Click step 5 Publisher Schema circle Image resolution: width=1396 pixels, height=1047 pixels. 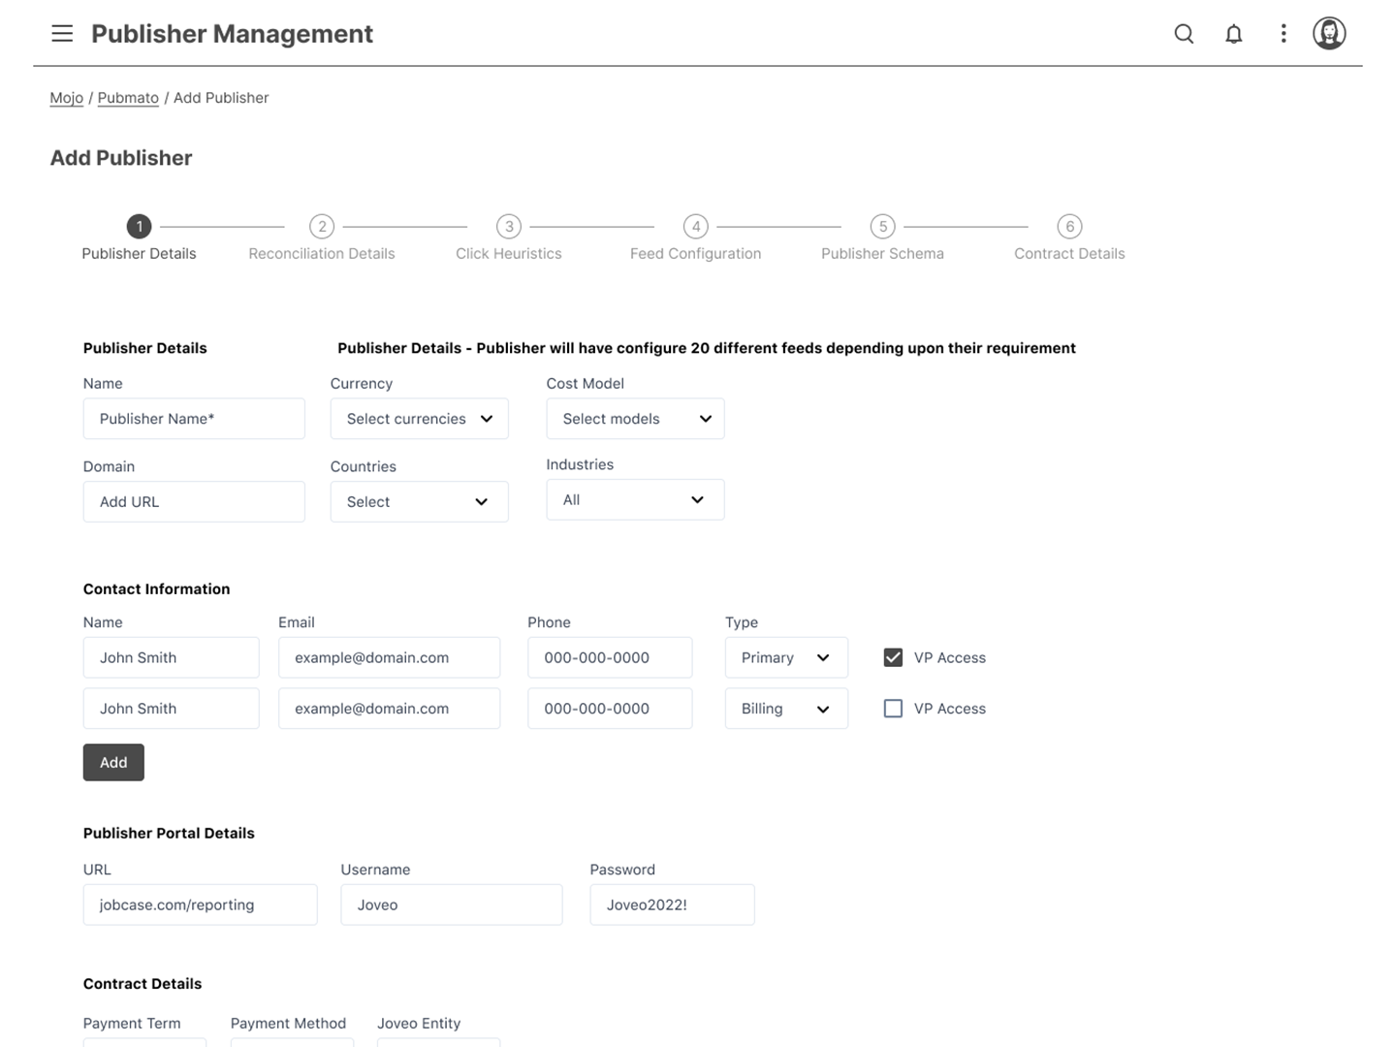882,227
